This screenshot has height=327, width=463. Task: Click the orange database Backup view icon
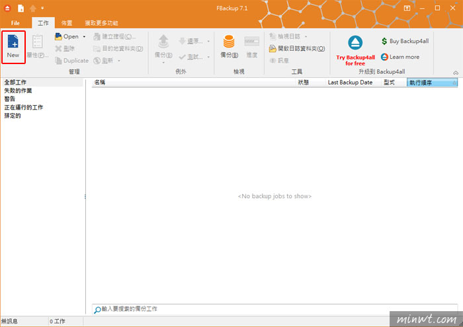(x=229, y=41)
